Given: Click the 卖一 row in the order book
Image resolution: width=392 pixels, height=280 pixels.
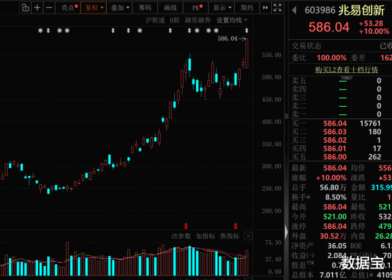Looking at the screenshot, I should pos(336,114).
